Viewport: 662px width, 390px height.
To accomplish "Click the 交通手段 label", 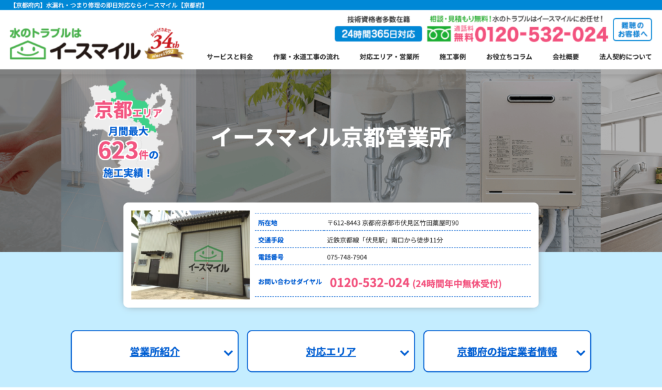I will pos(271,240).
